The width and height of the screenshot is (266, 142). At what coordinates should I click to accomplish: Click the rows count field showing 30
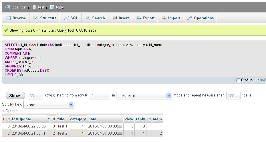[35, 96]
